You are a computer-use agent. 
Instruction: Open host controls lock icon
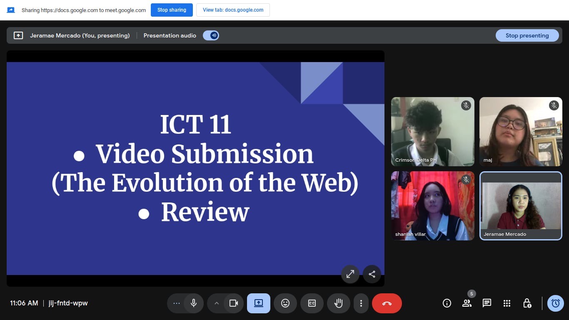tap(527, 303)
